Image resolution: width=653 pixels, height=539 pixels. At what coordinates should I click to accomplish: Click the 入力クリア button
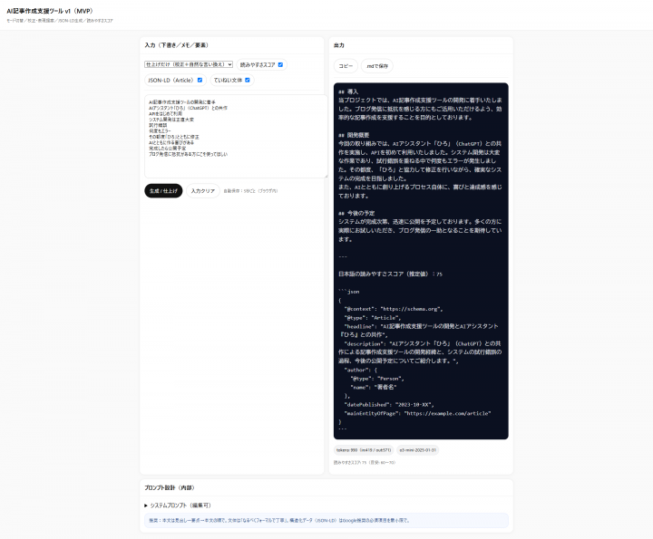coord(203,191)
